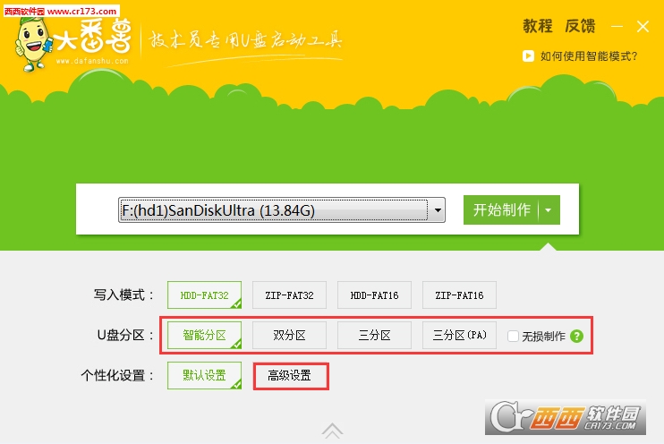Enable the 无损制作 checkbox
Screen dimensions: 664x444
click(513, 337)
